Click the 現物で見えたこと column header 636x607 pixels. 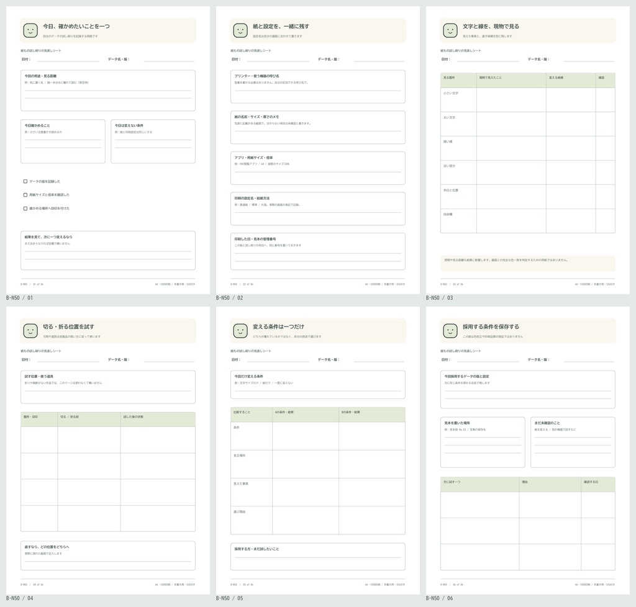tap(491, 78)
